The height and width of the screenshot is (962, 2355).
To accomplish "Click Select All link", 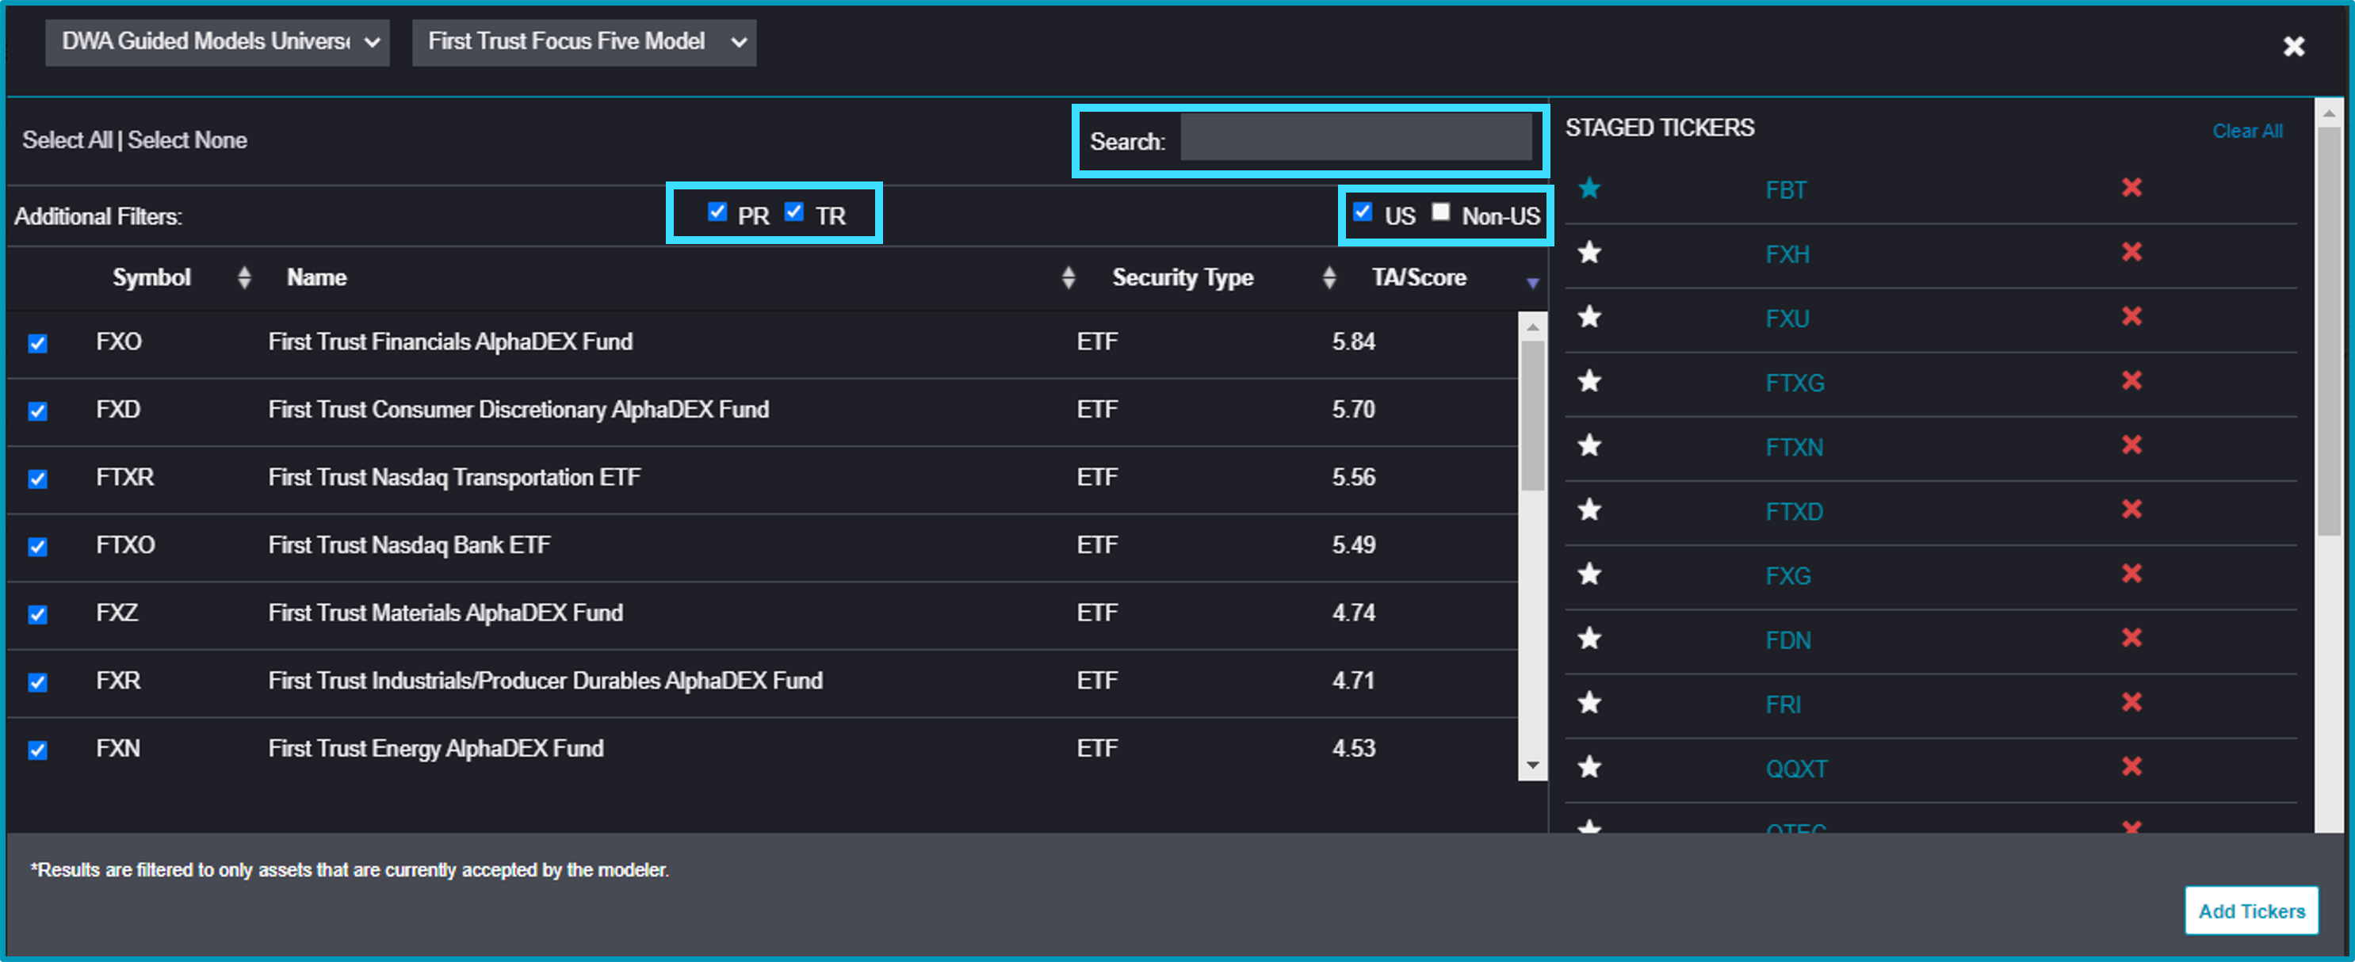I will point(67,139).
